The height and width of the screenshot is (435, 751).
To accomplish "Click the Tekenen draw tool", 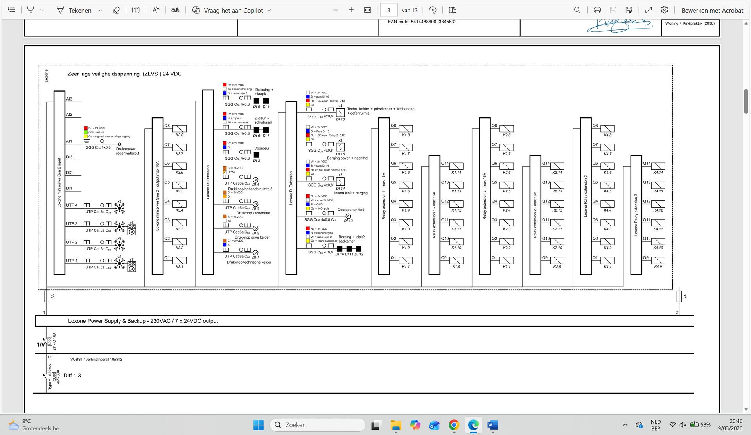I will [x=74, y=10].
